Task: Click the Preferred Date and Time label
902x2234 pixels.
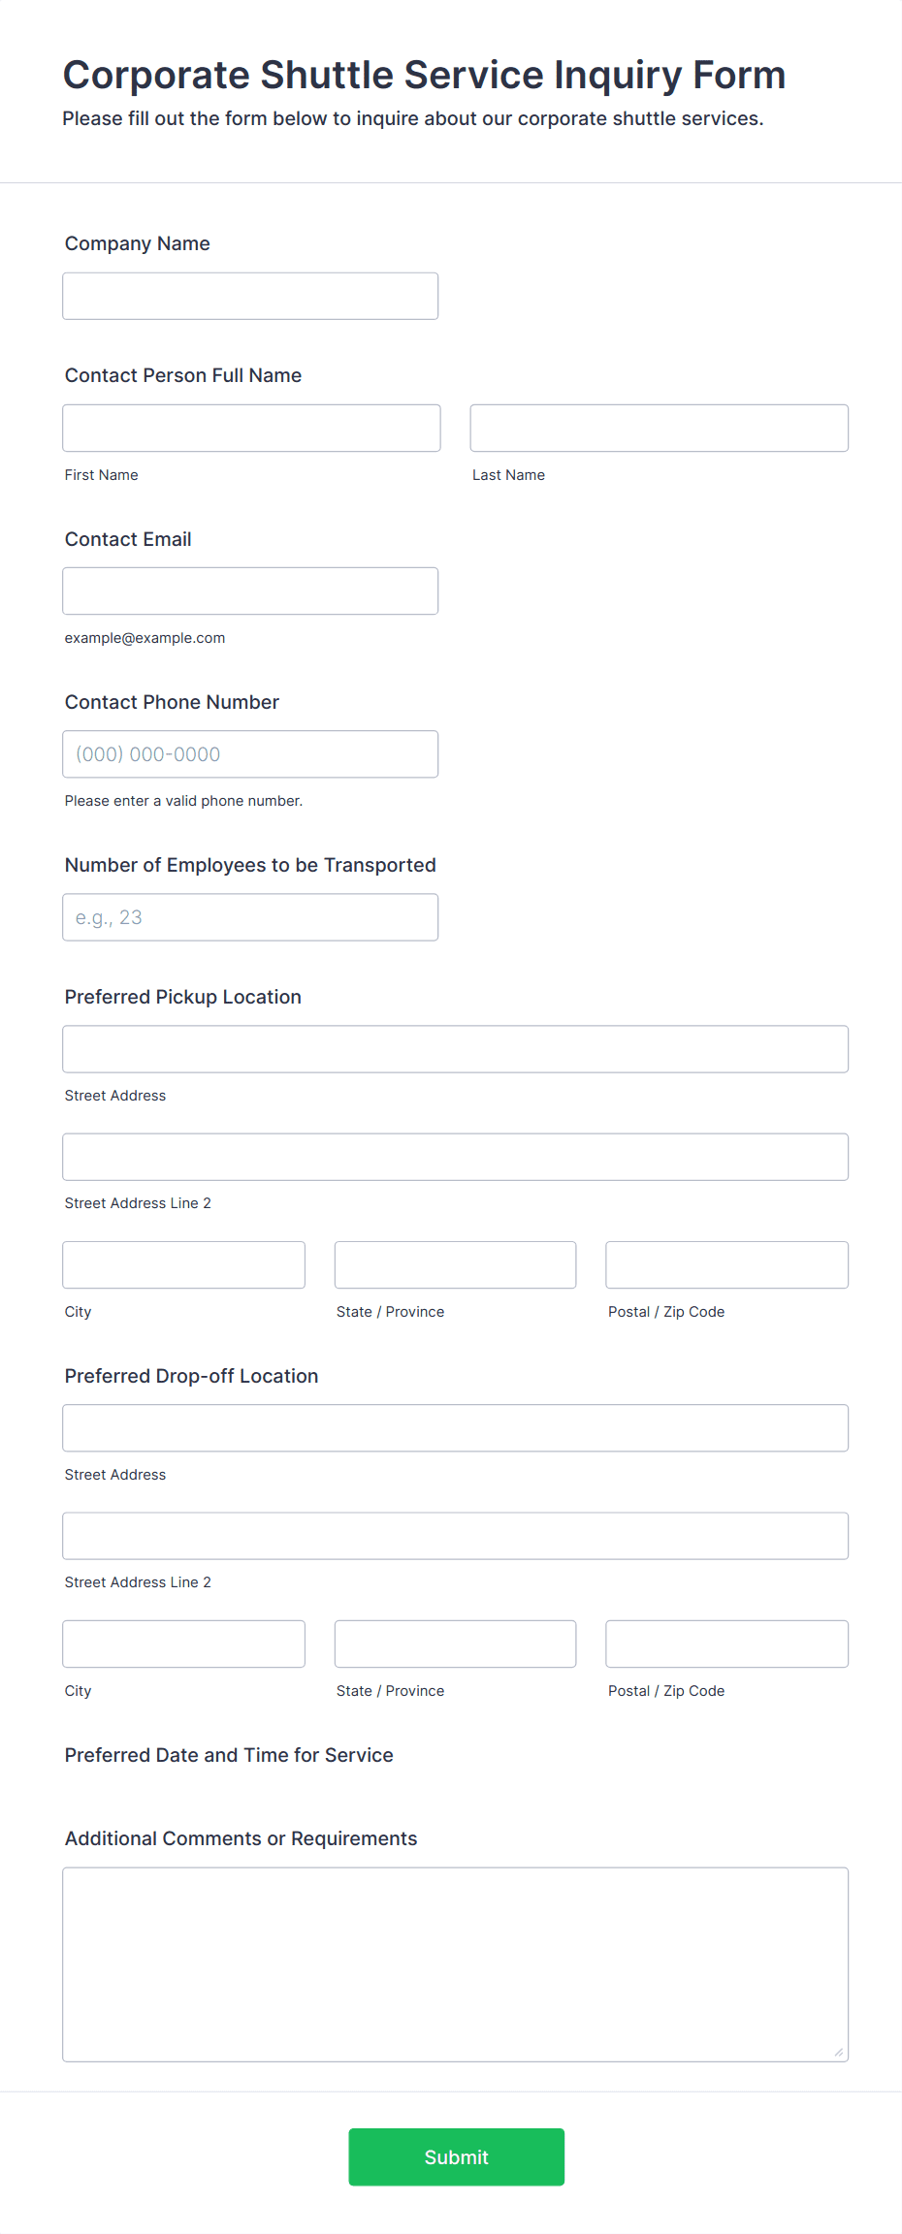Action: (x=229, y=1755)
